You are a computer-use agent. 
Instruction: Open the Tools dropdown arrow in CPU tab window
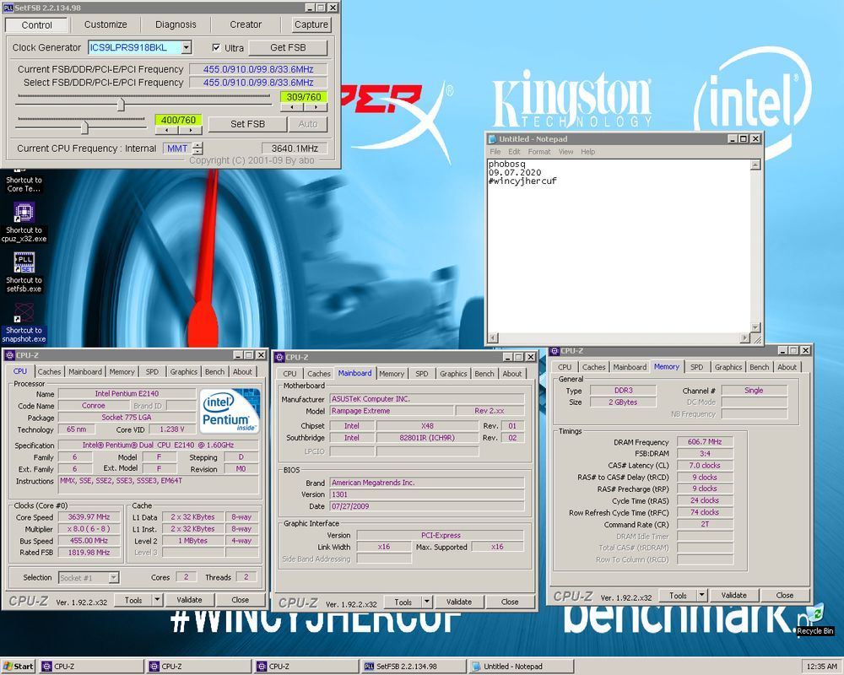coord(157,600)
